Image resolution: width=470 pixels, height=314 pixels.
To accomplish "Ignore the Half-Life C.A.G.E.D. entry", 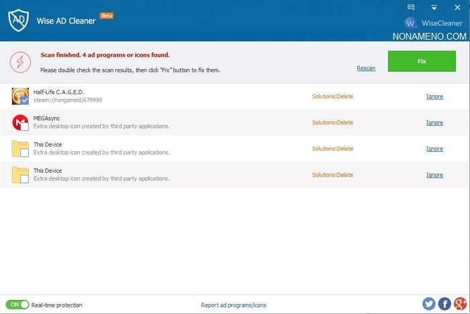I will [x=434, y=96].
